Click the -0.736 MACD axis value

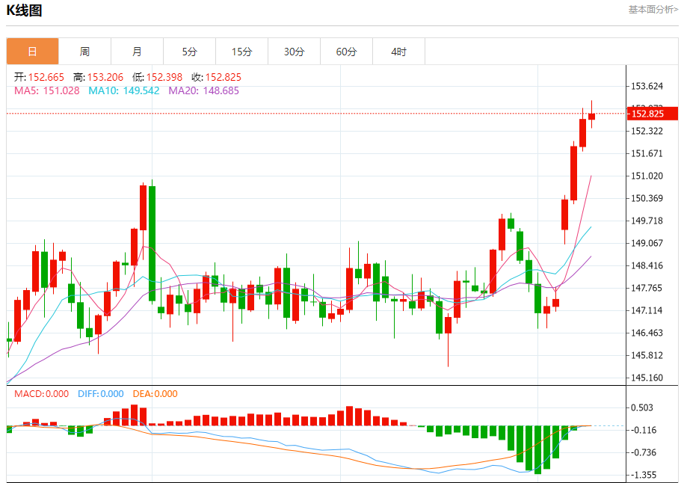pos(642,452)
